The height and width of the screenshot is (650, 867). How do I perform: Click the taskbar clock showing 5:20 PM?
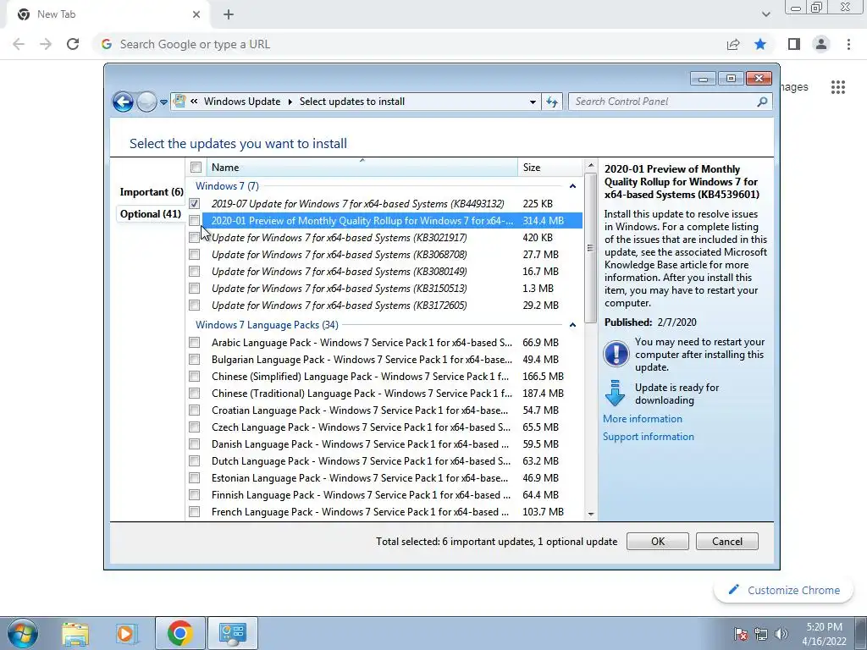coord(824,634)
